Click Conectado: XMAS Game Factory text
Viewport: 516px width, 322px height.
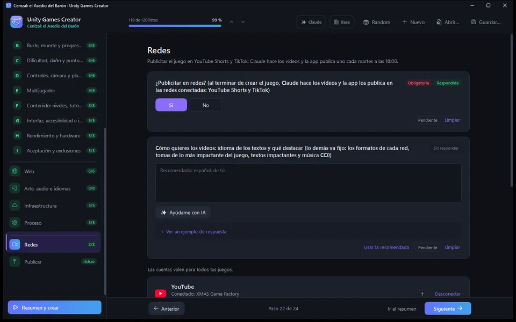(205, 294)
